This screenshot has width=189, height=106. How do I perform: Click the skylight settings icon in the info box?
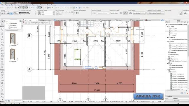(16, 13)
